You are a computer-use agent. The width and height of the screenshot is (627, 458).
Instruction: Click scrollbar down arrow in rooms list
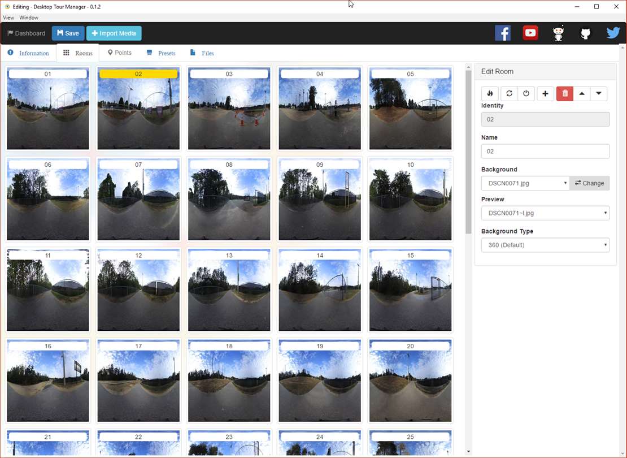[x=469, y=452]
